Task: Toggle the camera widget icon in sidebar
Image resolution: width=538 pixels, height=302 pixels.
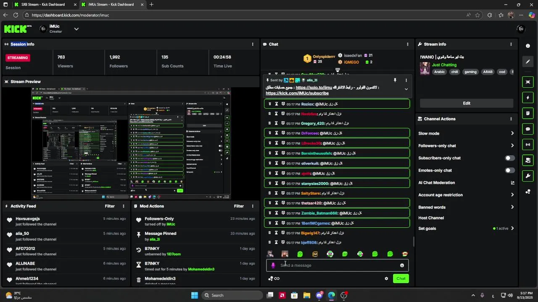Action: point(528,160)
